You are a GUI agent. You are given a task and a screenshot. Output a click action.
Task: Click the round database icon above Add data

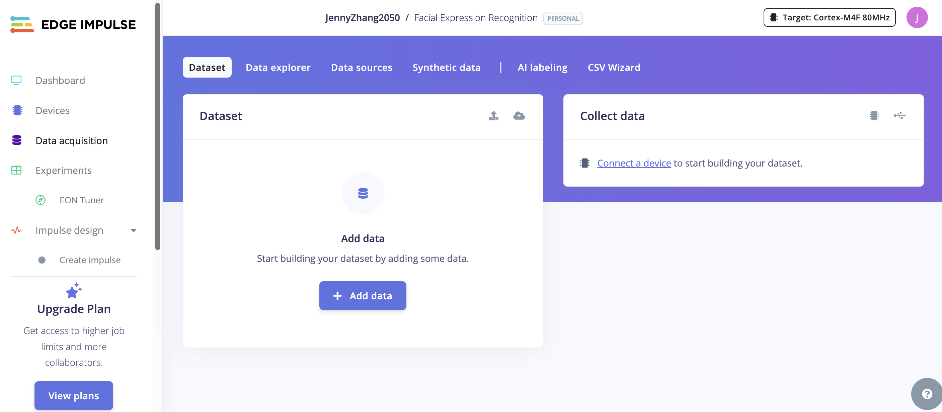363,193
